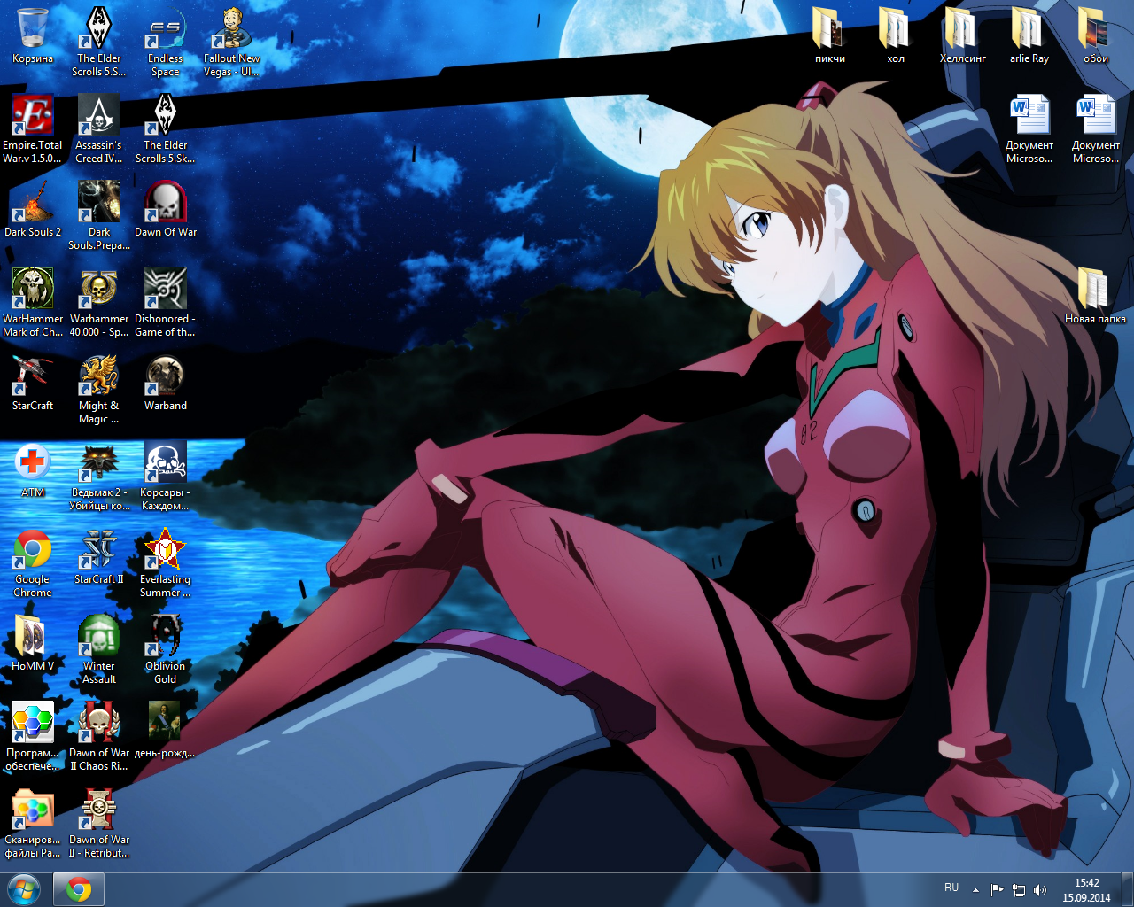1134x907 pixels.
Task: Select the день-рожд... image file
Action: tap(165, 730)
